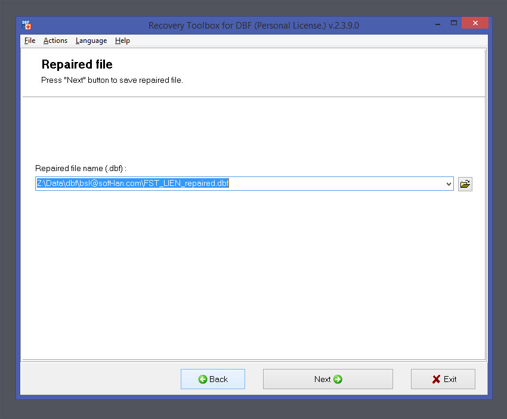Maximize the Recovery Toolbox window
Viewport: 507px width, 419px height.
(x=454, y=23)
